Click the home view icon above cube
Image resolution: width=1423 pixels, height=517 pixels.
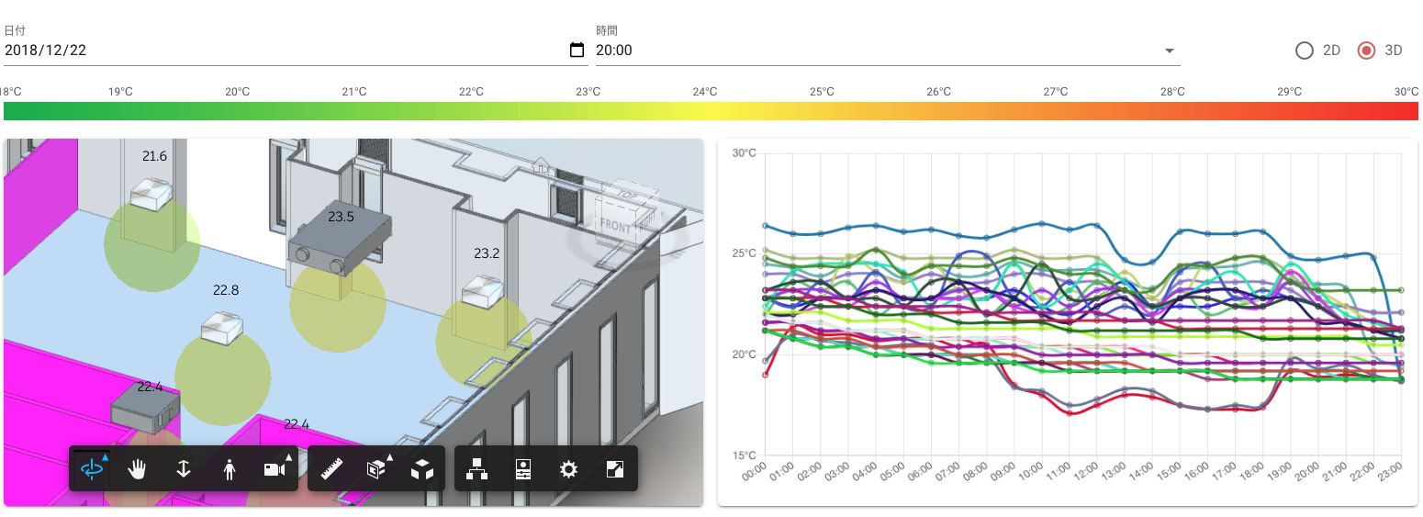(x=542, y=166)
